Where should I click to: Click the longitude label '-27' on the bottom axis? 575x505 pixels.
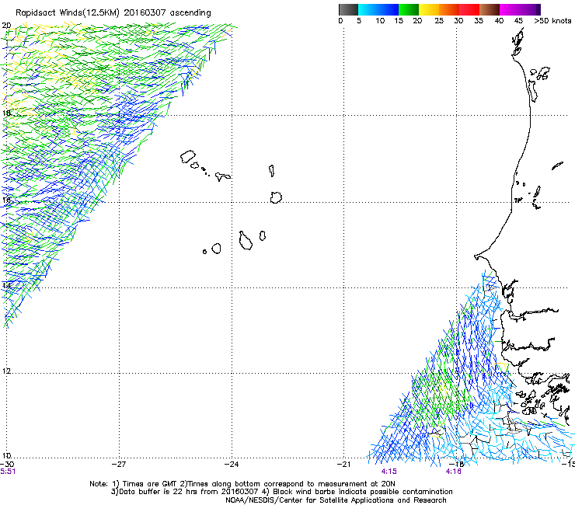click(x=119, y=465)
